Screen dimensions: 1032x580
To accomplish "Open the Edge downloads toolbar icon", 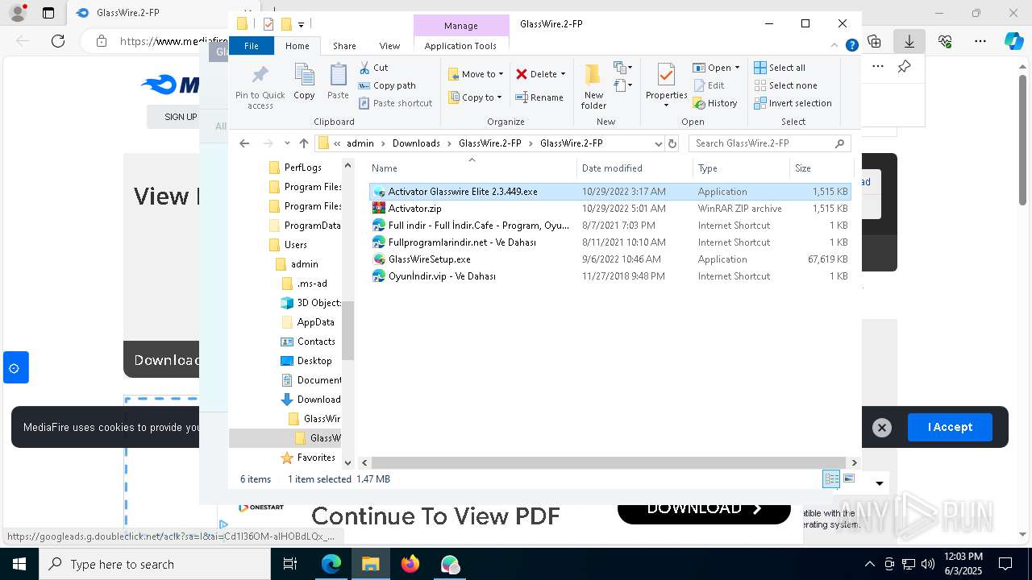I will click(x=909, y=41).
